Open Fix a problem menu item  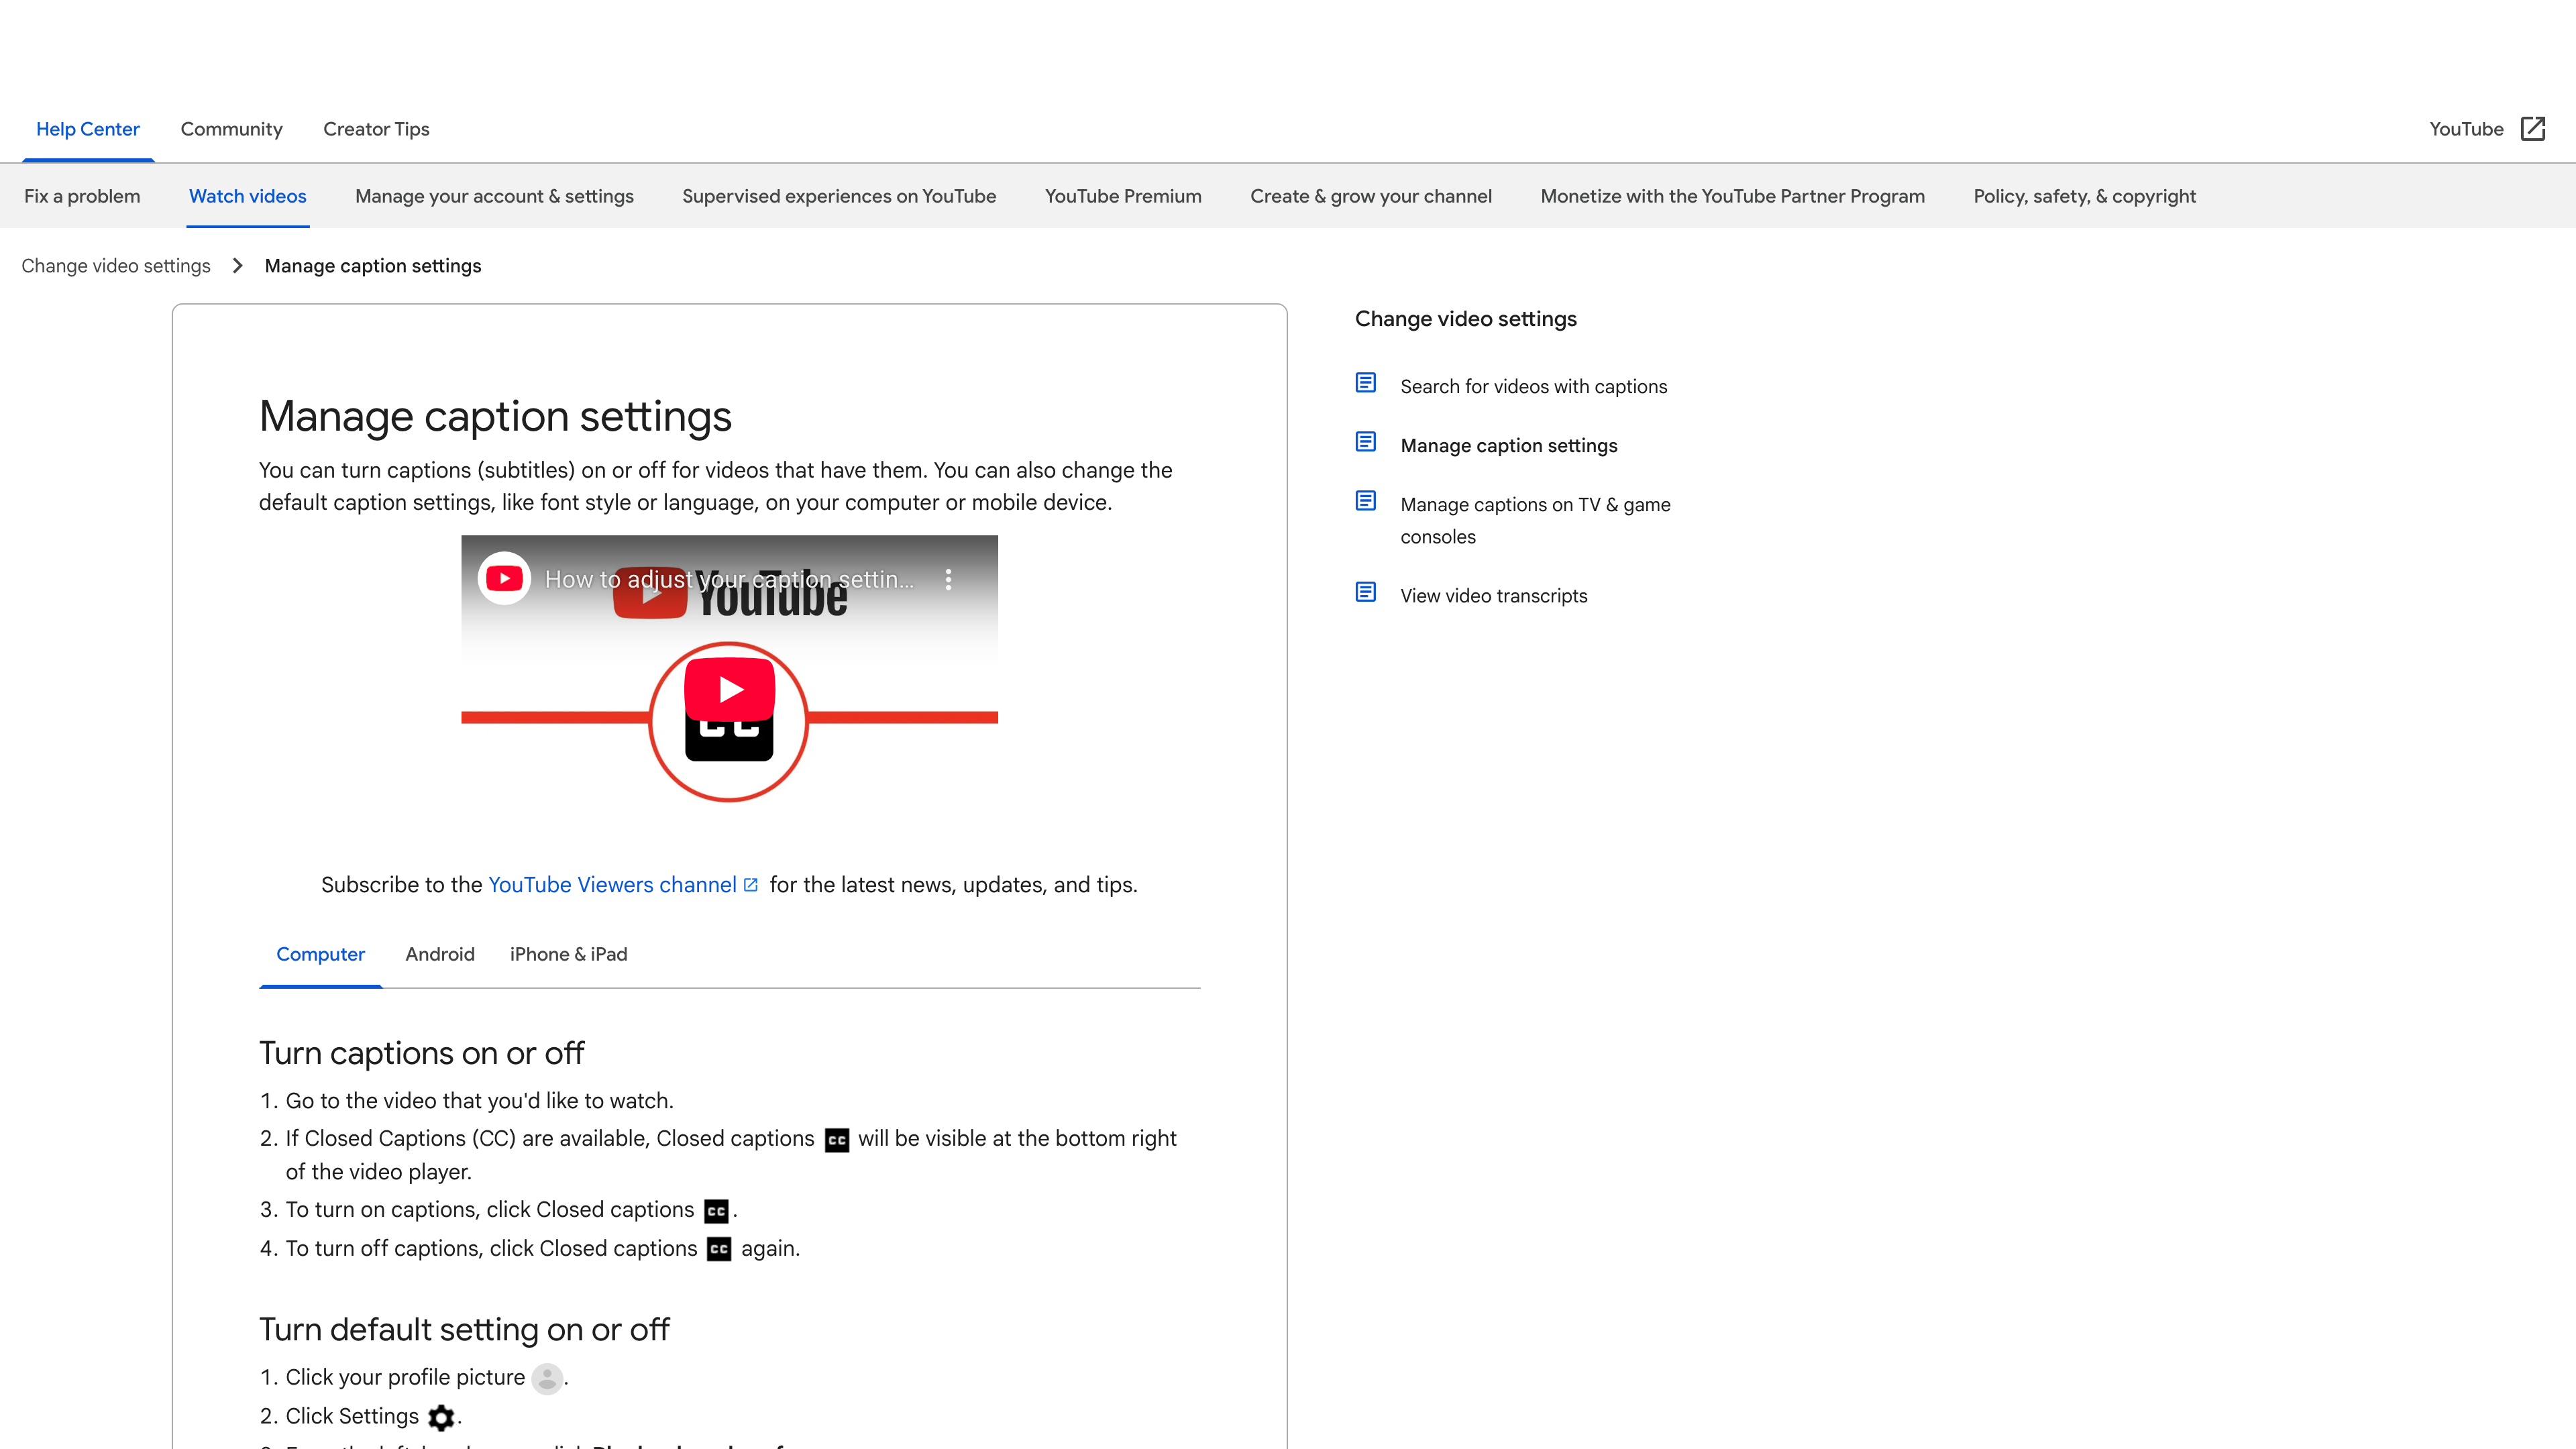point(82,196)
